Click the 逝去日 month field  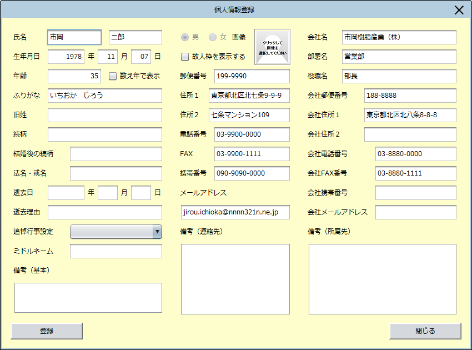click(108, 193)
